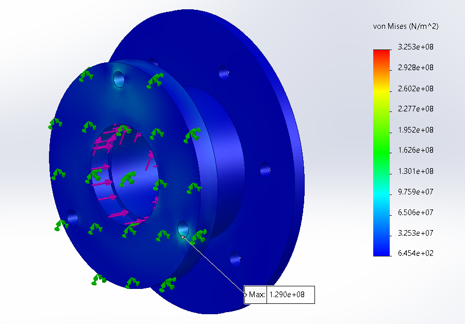Select the fixture symbol right of top bolt hole
The width and height of the screenshot is (465, 324).
click(x=155, y=79)
